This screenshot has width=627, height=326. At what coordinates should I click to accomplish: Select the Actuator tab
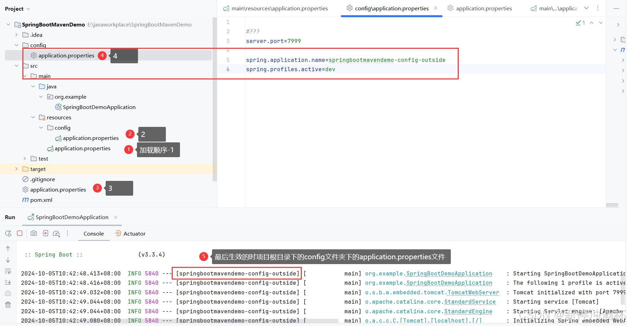click(130, 234)
